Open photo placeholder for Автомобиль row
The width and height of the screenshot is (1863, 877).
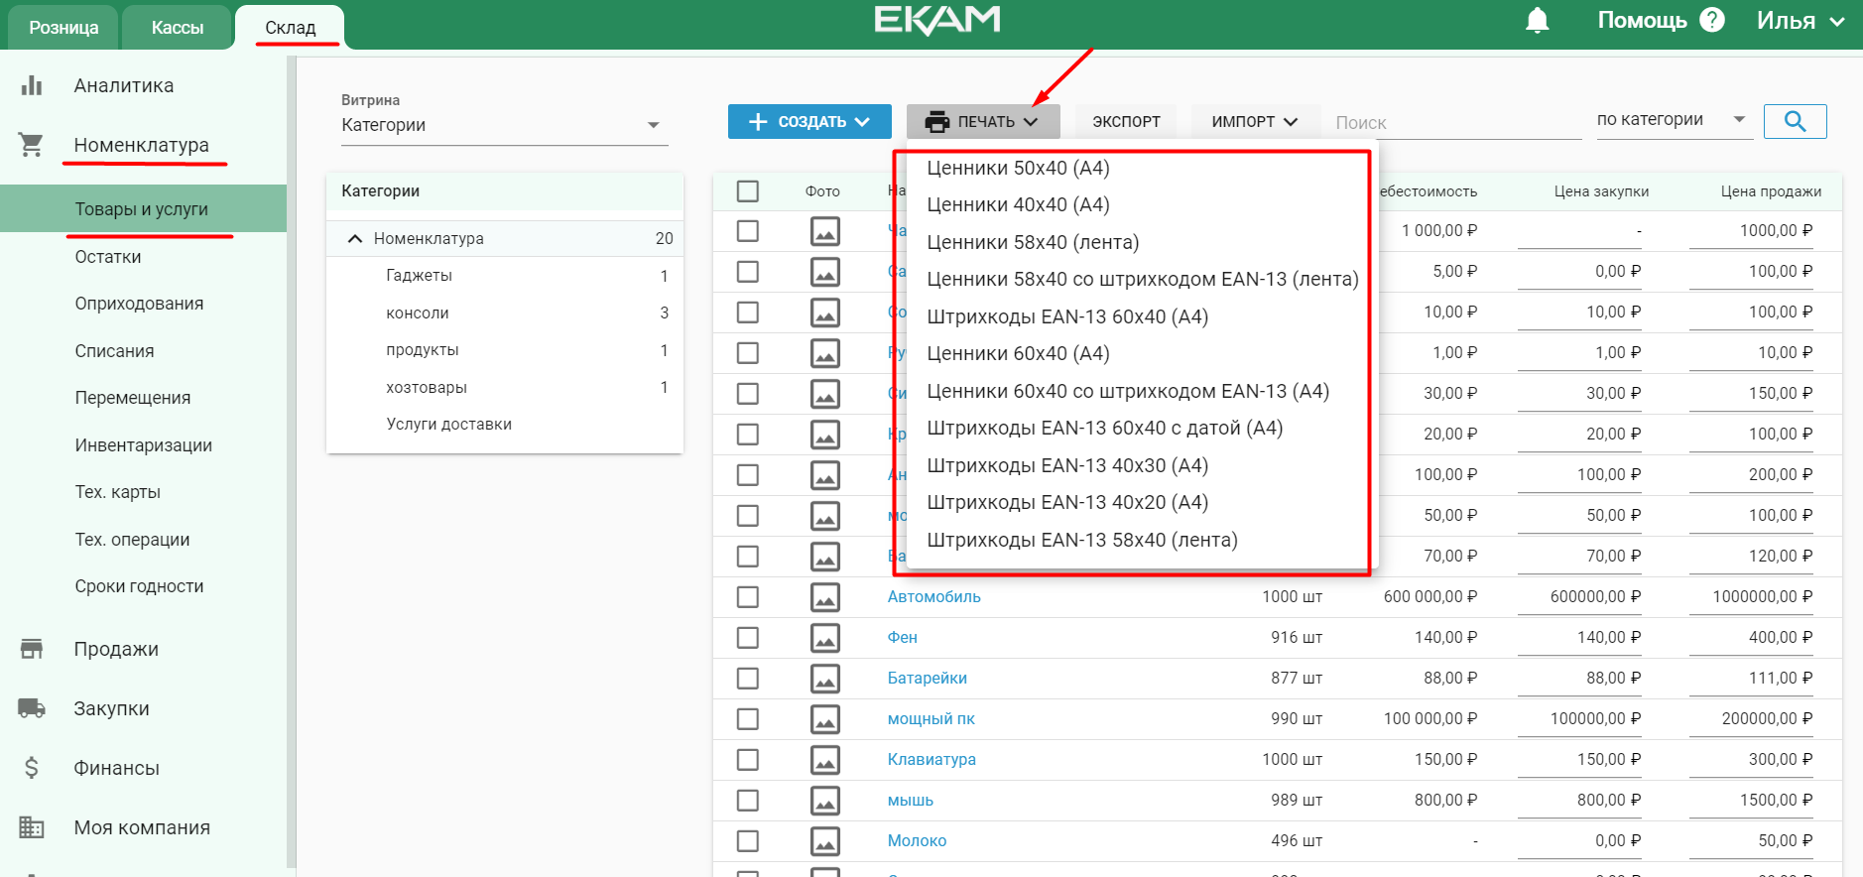point(825,597)
